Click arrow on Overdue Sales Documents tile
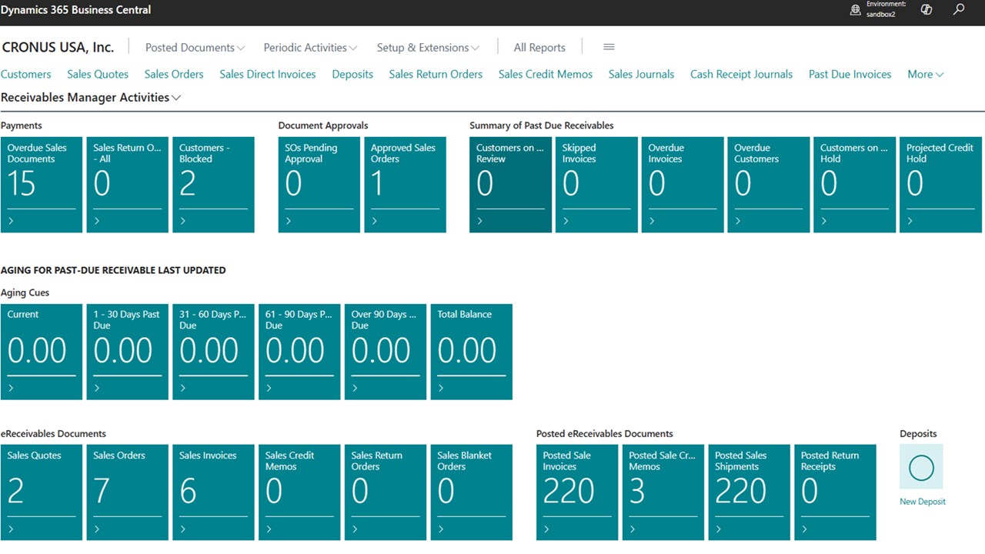 tap(12, 221)
